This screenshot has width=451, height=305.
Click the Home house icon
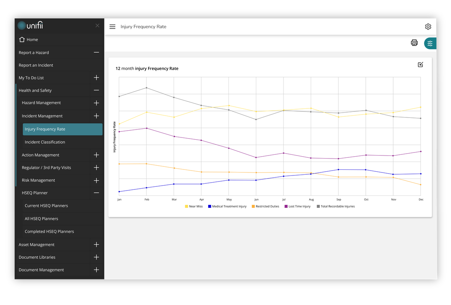(x=22, y=40)
